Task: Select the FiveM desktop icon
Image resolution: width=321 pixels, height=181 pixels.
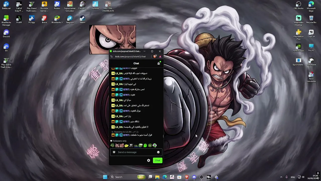Action: (x=19, y=20)
